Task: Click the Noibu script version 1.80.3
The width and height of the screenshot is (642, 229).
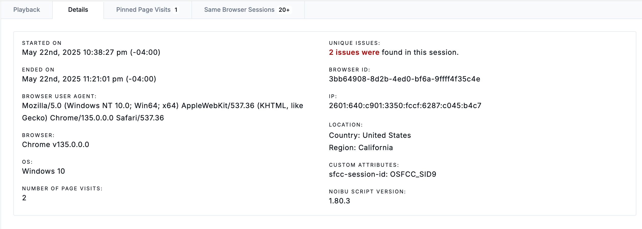Action: [339, 201]
